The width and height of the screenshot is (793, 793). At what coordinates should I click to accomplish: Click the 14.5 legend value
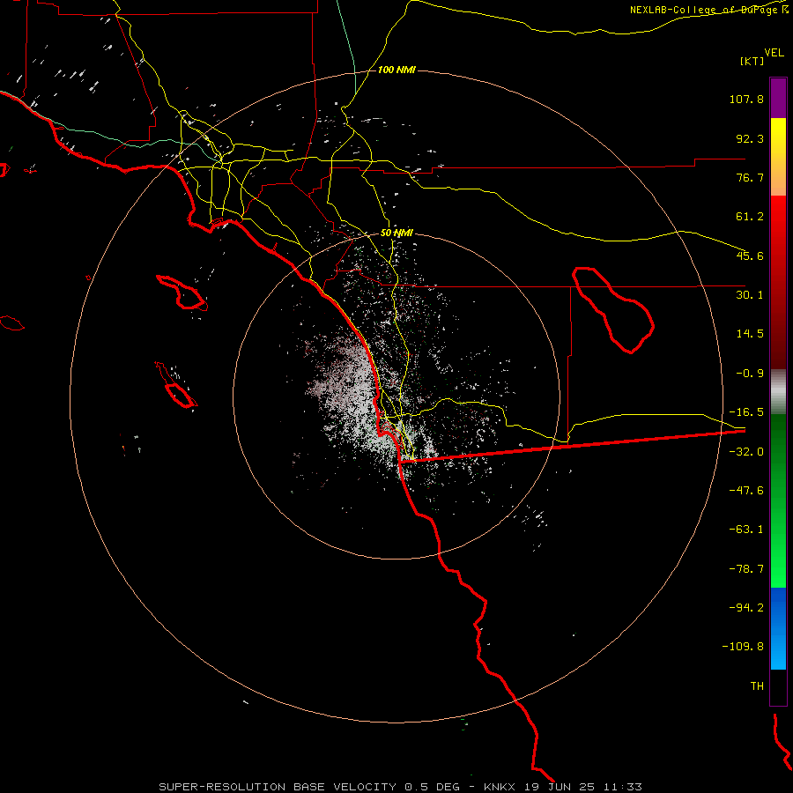750,334
